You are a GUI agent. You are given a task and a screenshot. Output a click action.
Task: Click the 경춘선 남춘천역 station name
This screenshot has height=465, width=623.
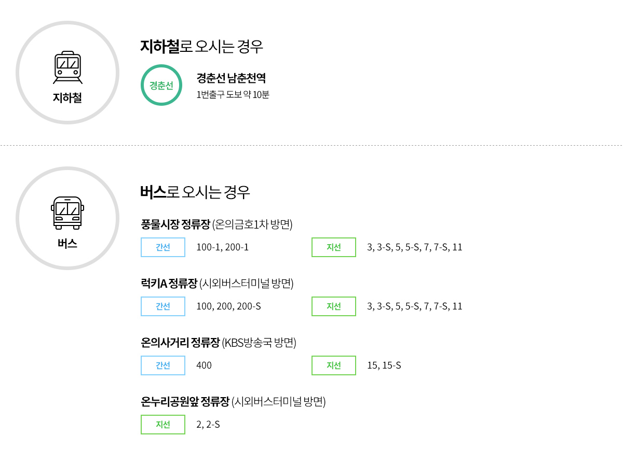(231, 78)
